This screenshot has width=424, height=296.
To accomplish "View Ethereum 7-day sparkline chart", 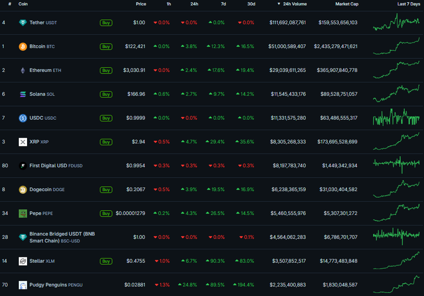I will (396, 70).
